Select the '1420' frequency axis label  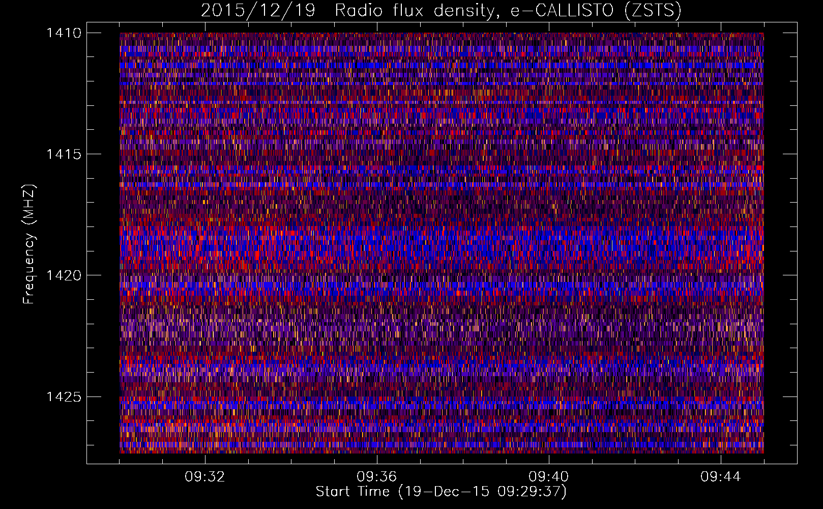[64, 275]
